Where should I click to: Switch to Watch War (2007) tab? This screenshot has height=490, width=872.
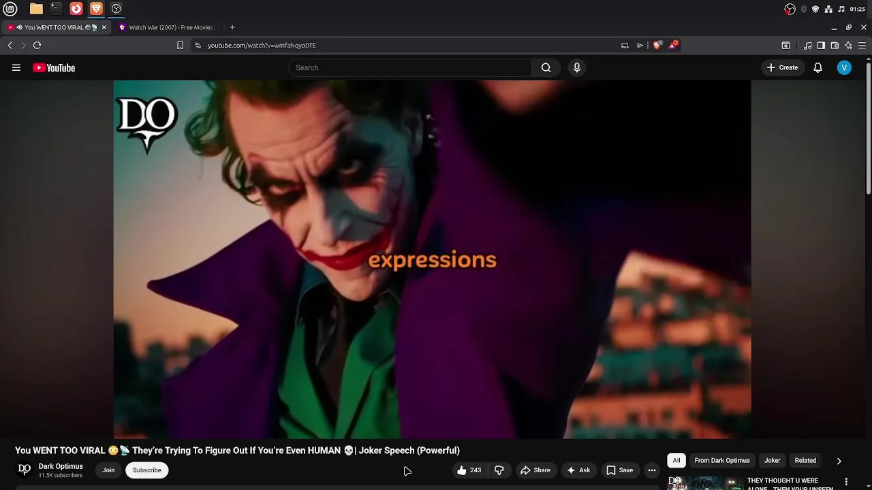pyautogui.click(x=166, y=27)
